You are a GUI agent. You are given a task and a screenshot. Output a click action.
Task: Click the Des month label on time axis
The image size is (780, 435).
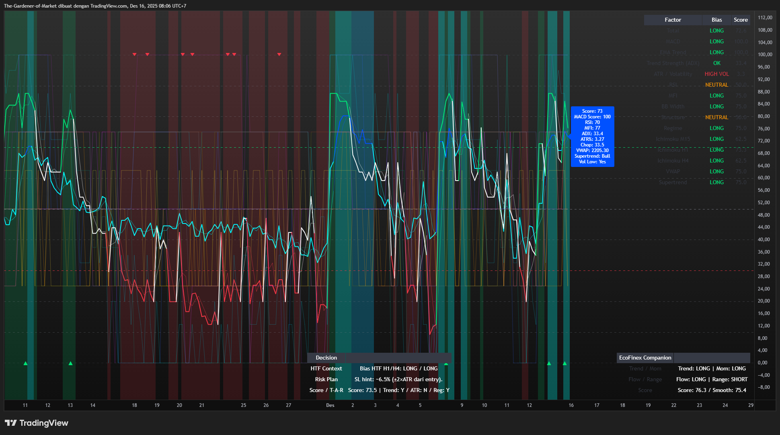click(330, 405)
